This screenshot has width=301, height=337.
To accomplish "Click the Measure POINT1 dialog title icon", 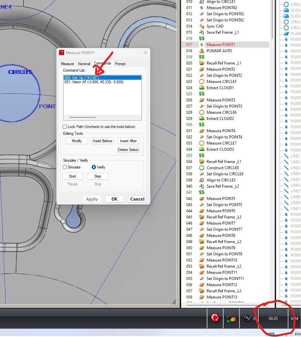I will coord(62,52).
